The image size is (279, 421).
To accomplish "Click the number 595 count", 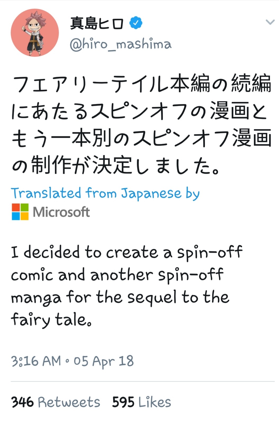I will pos(123,402).
